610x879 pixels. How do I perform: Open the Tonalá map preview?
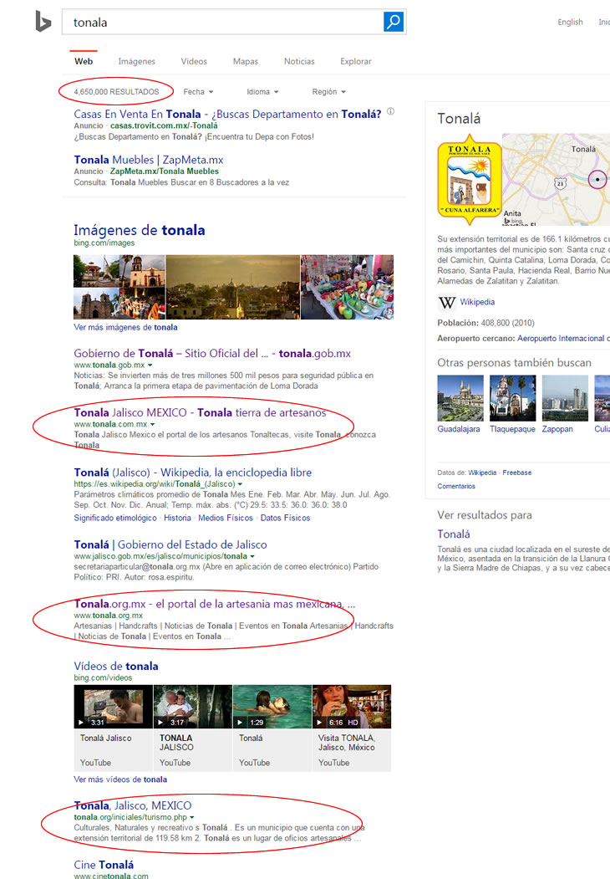[556, 180]
